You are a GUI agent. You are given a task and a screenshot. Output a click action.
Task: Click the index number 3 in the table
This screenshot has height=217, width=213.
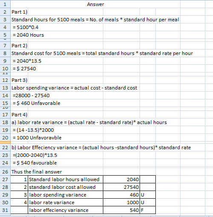click(x=19, y=195)
